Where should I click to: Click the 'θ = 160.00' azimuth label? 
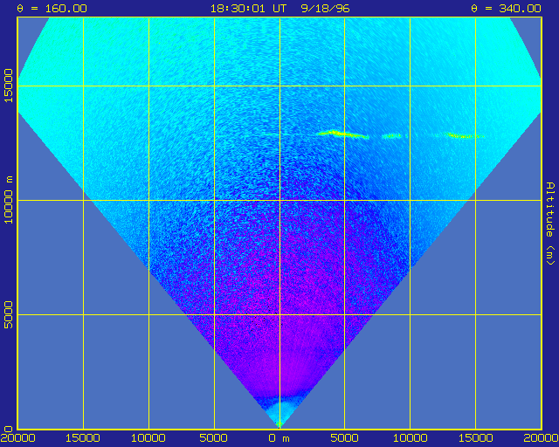(x=52, y=8)
